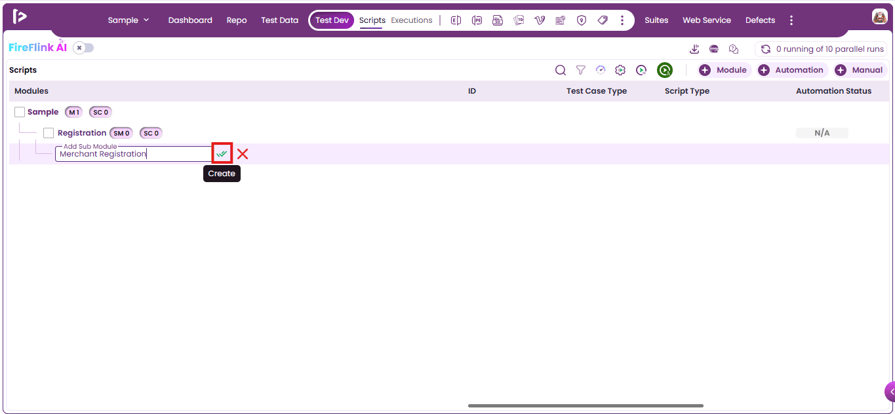The image size is (895, 414).
Task: Search the scripts with the magnifier icon
Action: pyautogui.click(x=561, y=70)
